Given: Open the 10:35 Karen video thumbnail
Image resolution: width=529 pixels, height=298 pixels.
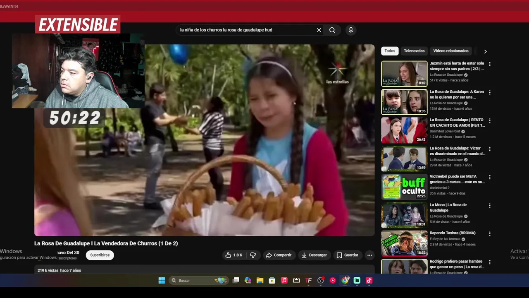Looking at the screenshot, I should pos(404,102).
